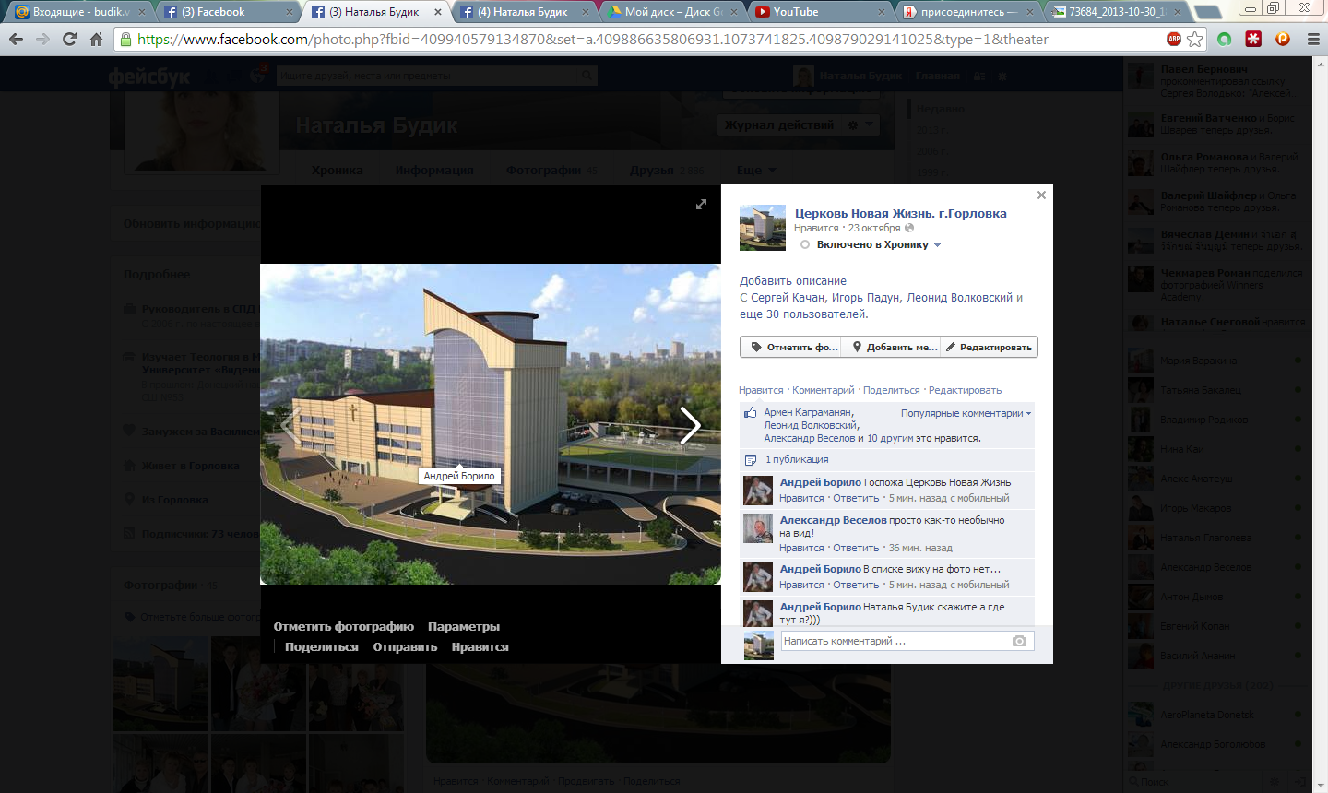The height and width of the screenshot is (793, 1328).
Task: Attach photo via camera icon in comment box
Action: 1019,641
